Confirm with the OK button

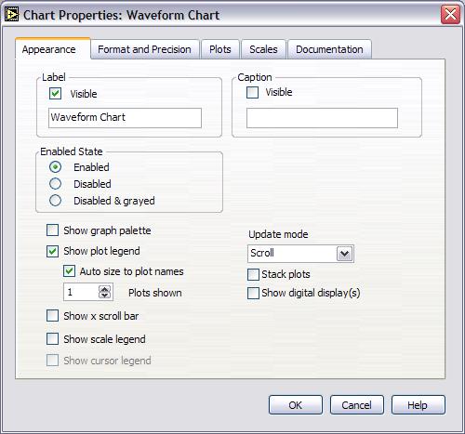(296, 405)
